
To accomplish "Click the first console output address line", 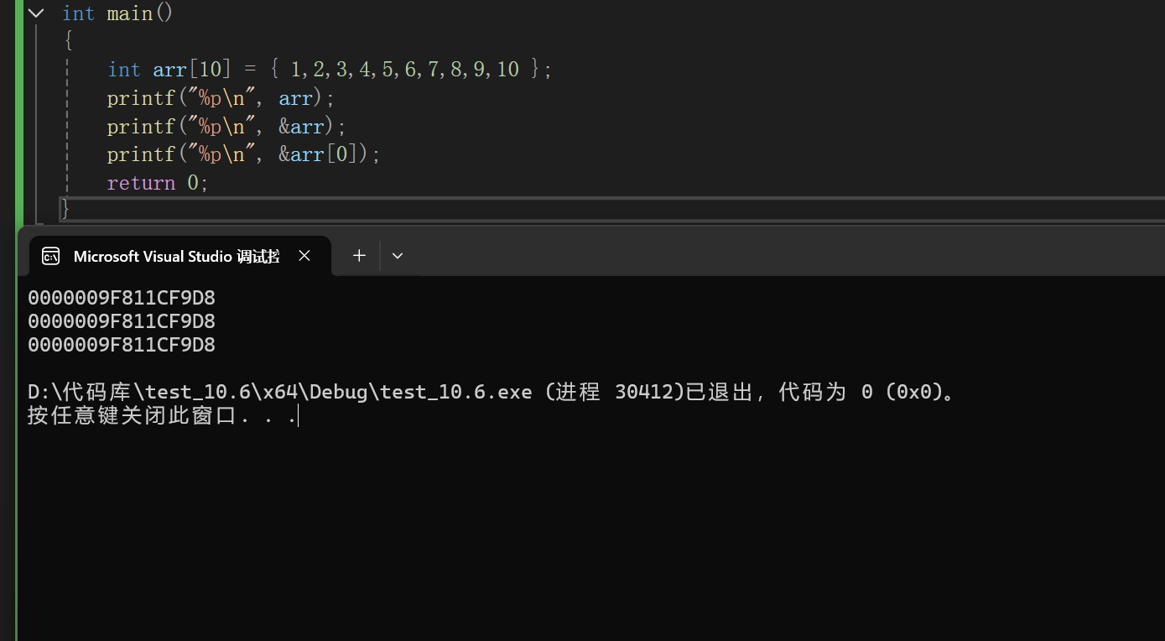I will pos(122,298).
